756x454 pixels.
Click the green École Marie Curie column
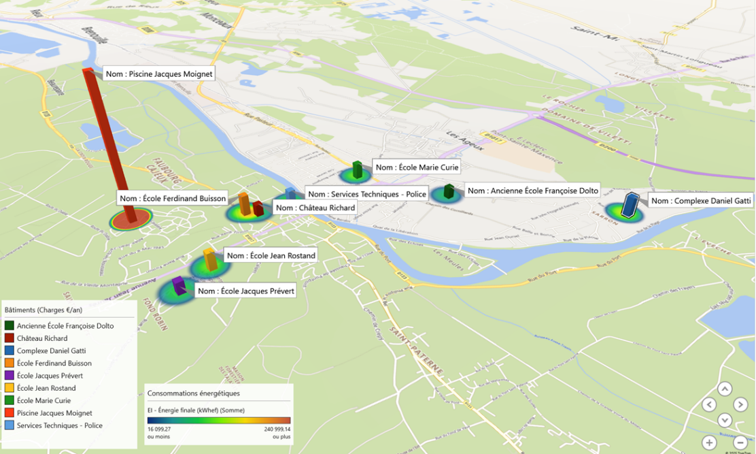357,170
